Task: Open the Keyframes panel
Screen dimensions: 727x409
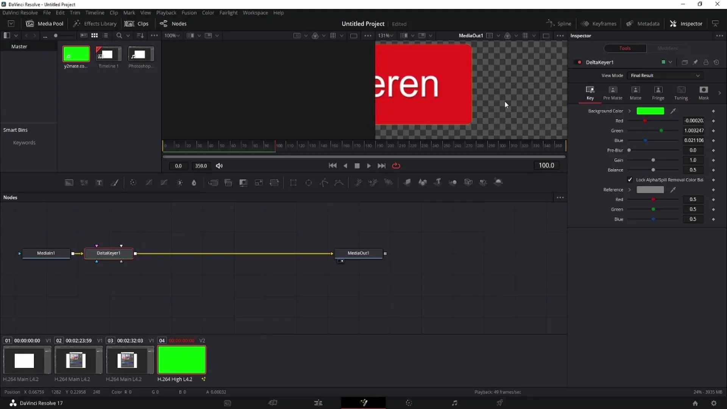Action: [600, 23]
